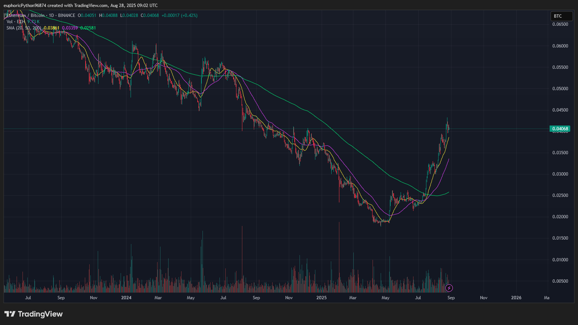This screenshot has height=325, width=578.
Task: Open the BTC currency selector
Action: [x=562, y=16]
